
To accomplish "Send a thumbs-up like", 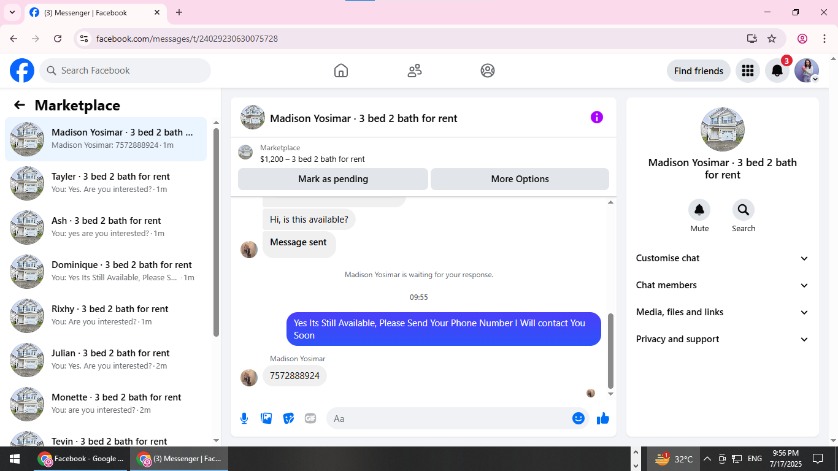I will point(603,418).
